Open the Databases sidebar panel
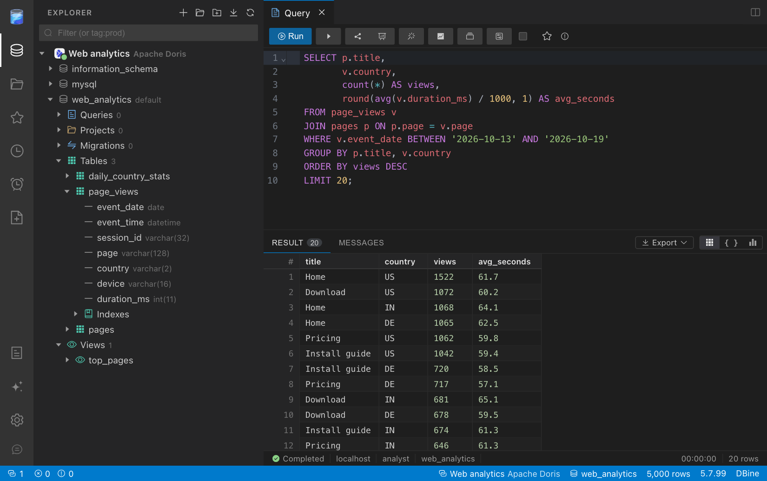Viewport: 767px width, 481px height. point(17,50)
